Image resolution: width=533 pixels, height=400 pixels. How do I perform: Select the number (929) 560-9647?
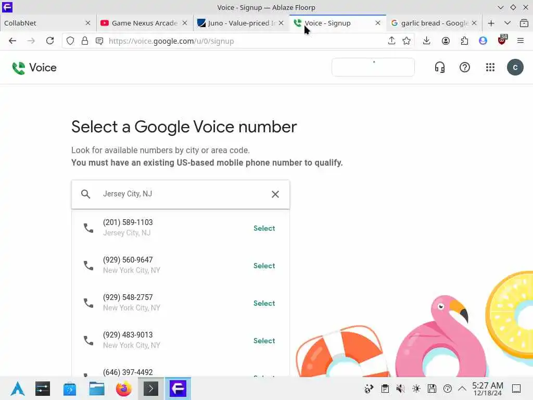click(264, 266)
